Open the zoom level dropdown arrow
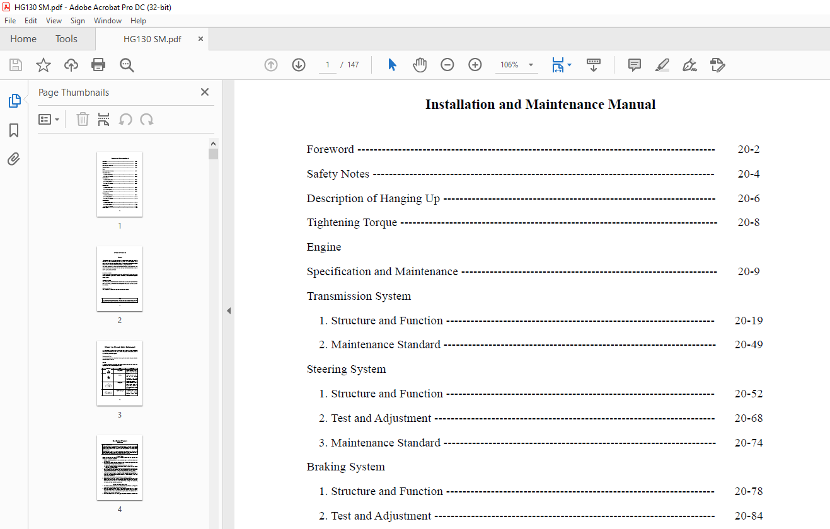The height and width of the screenshot is (529, 830). tap(531, 65)
